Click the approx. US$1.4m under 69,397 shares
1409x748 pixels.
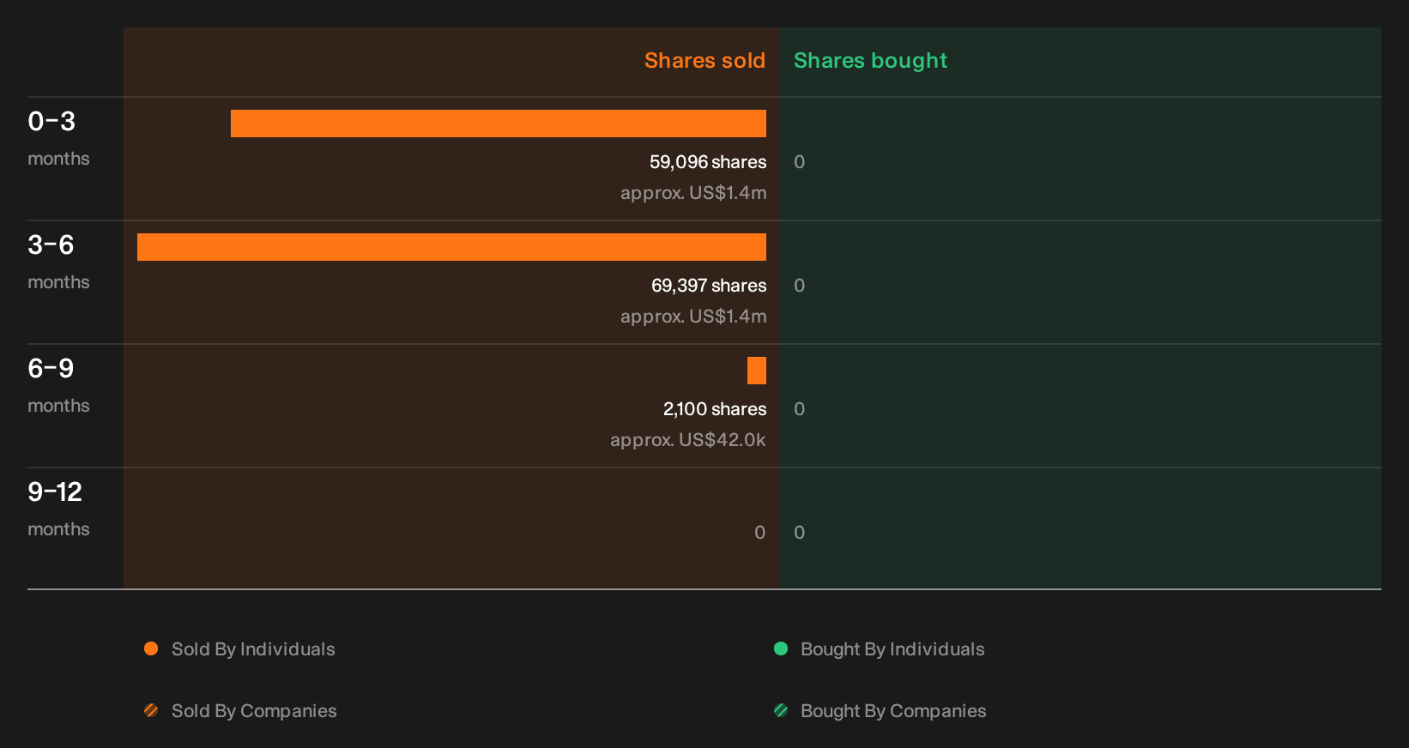pos(693,317)
